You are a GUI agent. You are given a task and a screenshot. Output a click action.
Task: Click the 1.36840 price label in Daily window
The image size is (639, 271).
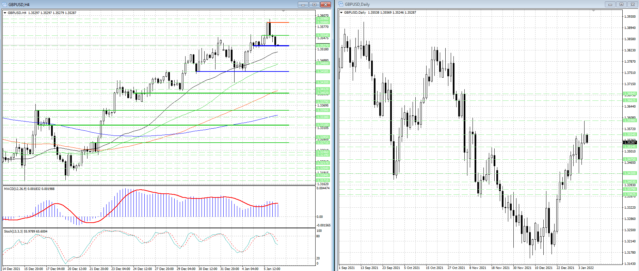[x=630, y=94]
